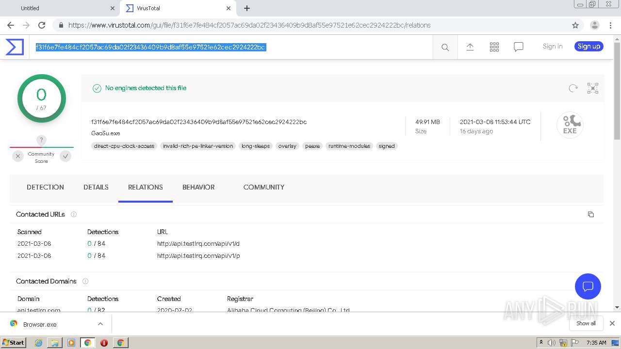Open the blue chat bubble button
Image resolution: width=621 pixels, height=349 pixels.
click(x=588, y=286)
